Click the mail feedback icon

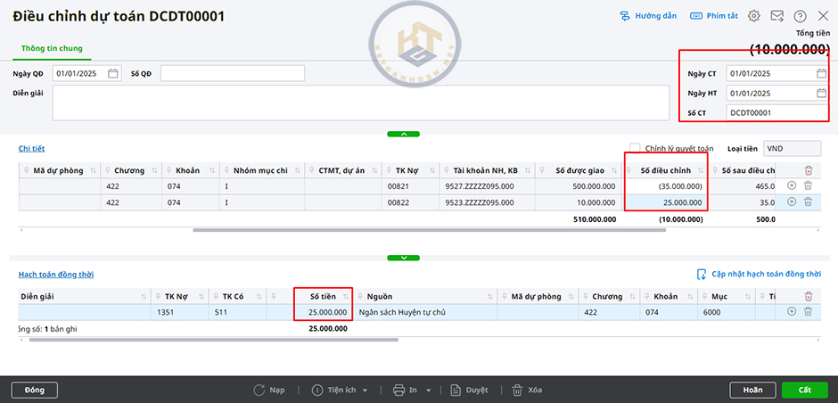776,16
